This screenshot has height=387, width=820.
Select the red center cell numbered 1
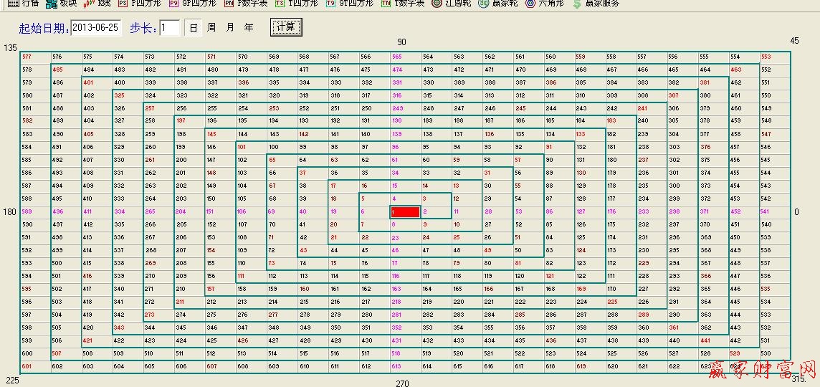405,212
